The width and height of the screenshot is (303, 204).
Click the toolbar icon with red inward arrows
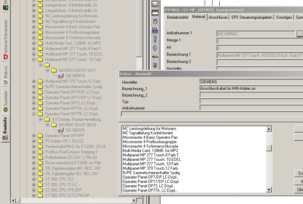[x=155, y=4]
